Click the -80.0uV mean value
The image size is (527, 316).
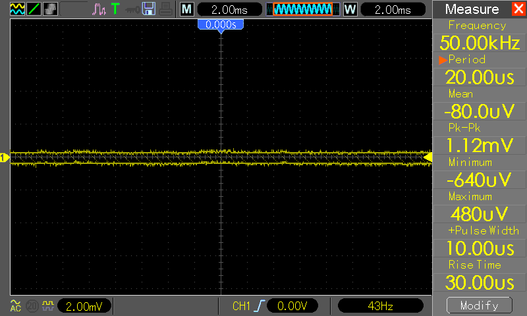[480, 111]
